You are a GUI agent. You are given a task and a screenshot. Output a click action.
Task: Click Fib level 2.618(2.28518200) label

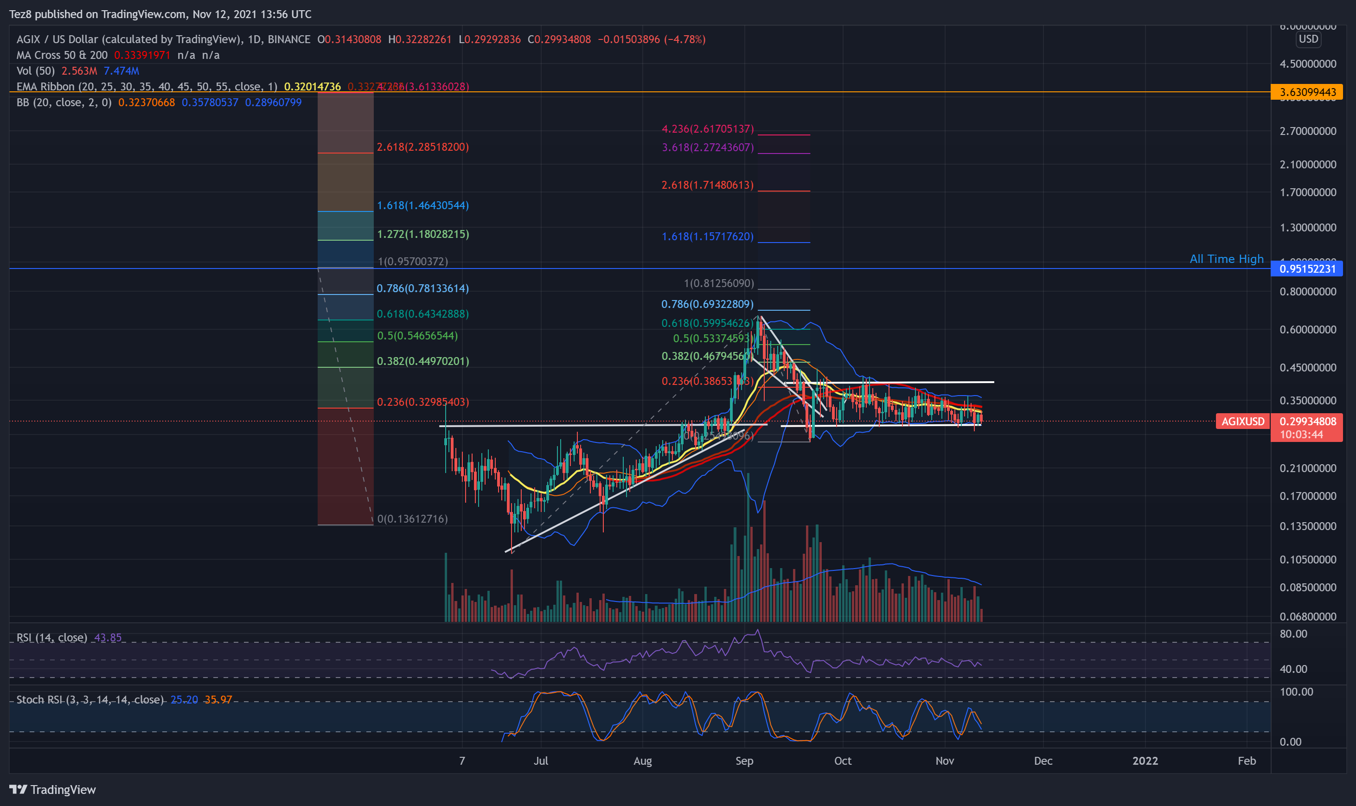point(422,147)
